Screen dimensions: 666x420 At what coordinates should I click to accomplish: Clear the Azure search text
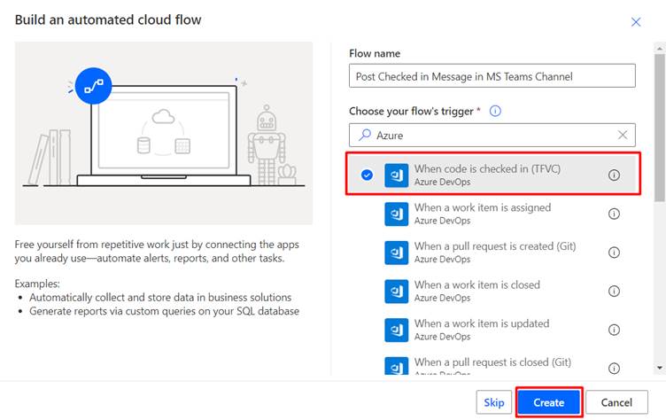click(623, 136)
